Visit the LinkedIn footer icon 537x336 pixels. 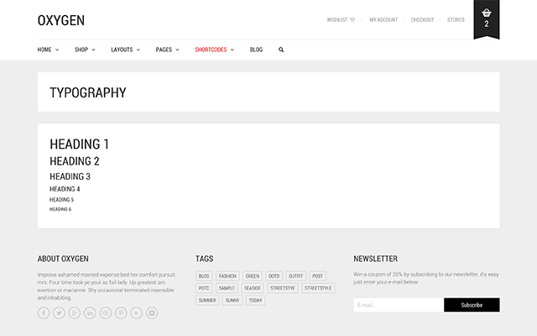pyautogui.click(x=90, y=312)
